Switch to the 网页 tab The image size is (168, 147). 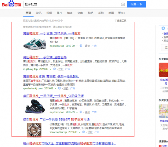28,13
